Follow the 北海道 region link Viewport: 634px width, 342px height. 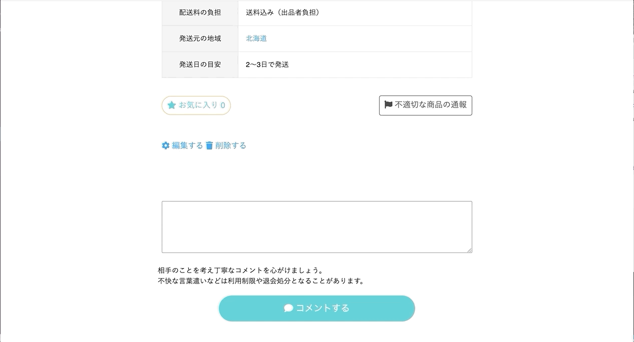click(256, 38)
